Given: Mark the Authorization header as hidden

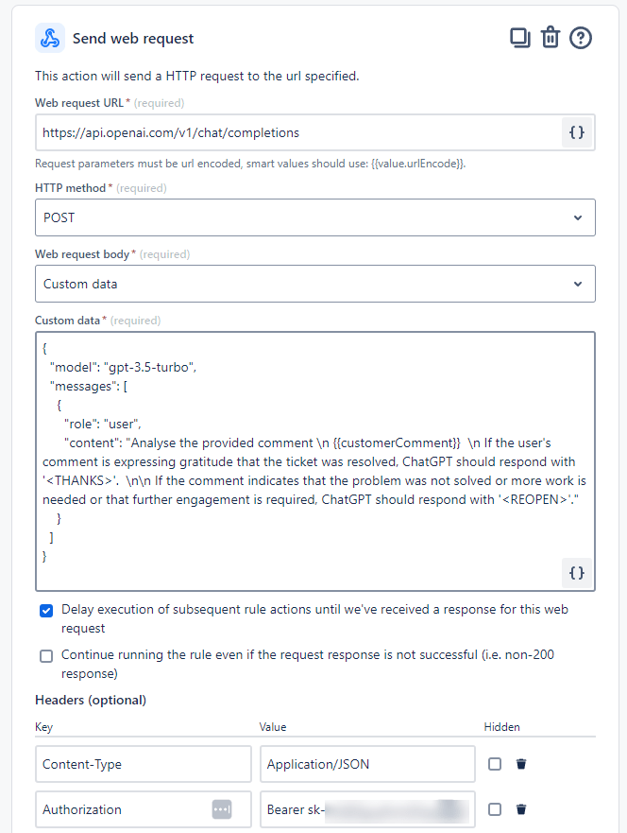Looking at the screenshot, I should 495,809.
